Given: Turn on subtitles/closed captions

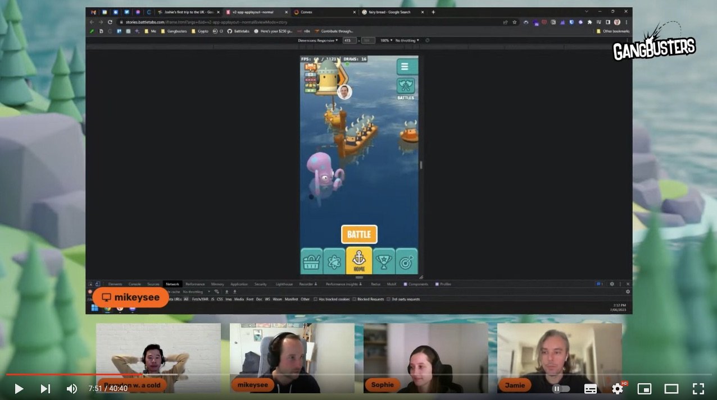Looking at the screenshot, I should tap(591, 388).
